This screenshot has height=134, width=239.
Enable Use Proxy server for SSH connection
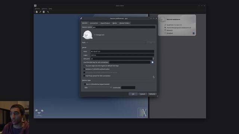[84, 76]
